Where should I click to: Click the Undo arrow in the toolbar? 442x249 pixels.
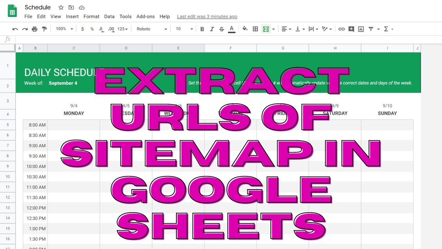click(x=15, y=29)
